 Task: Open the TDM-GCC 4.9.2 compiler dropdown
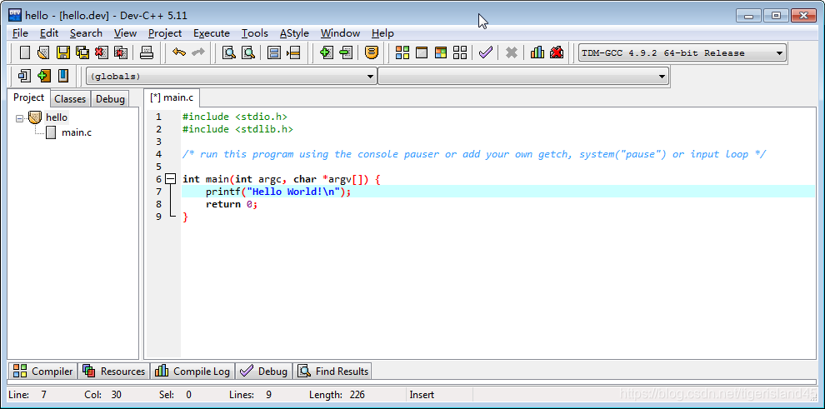pos(682,53)
